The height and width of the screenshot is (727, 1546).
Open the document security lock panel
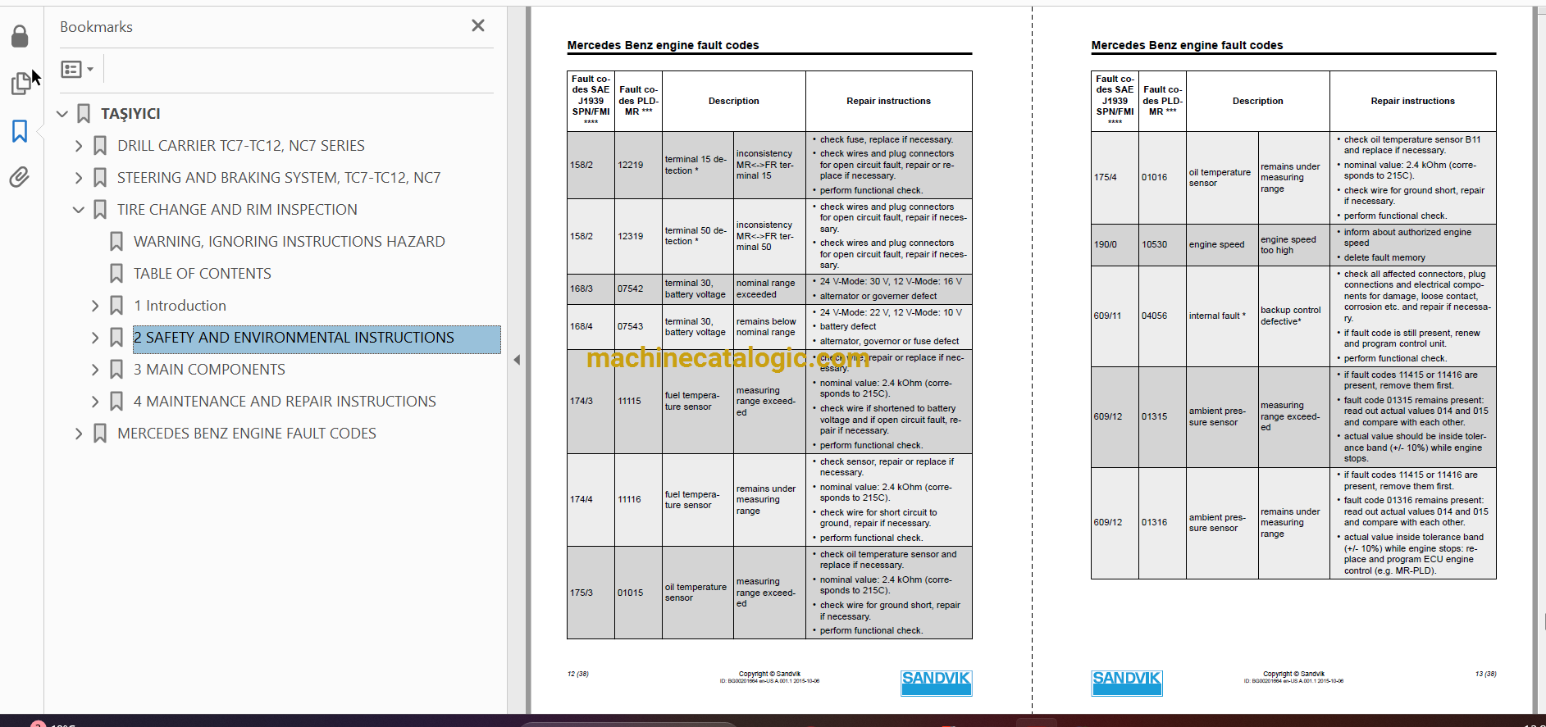tap(20, 36)
